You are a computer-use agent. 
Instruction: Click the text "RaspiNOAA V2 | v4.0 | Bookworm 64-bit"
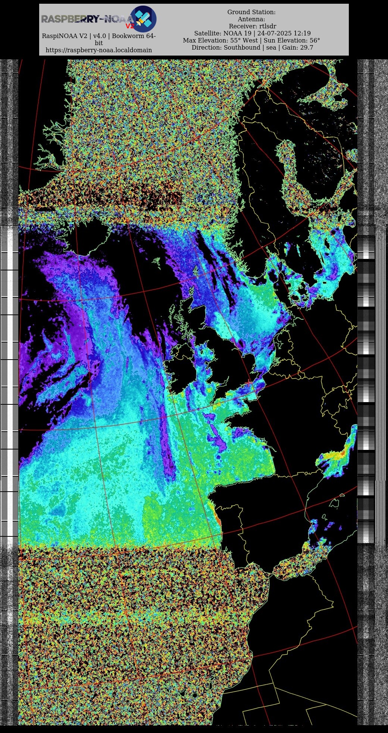click(x=99, y=40)
